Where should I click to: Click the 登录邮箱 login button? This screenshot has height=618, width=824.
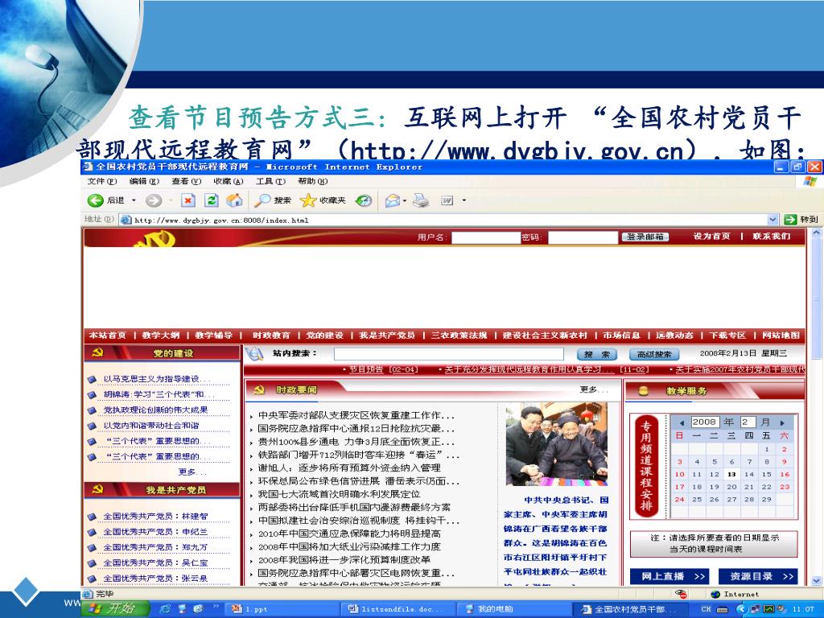[x=645, y=237]
